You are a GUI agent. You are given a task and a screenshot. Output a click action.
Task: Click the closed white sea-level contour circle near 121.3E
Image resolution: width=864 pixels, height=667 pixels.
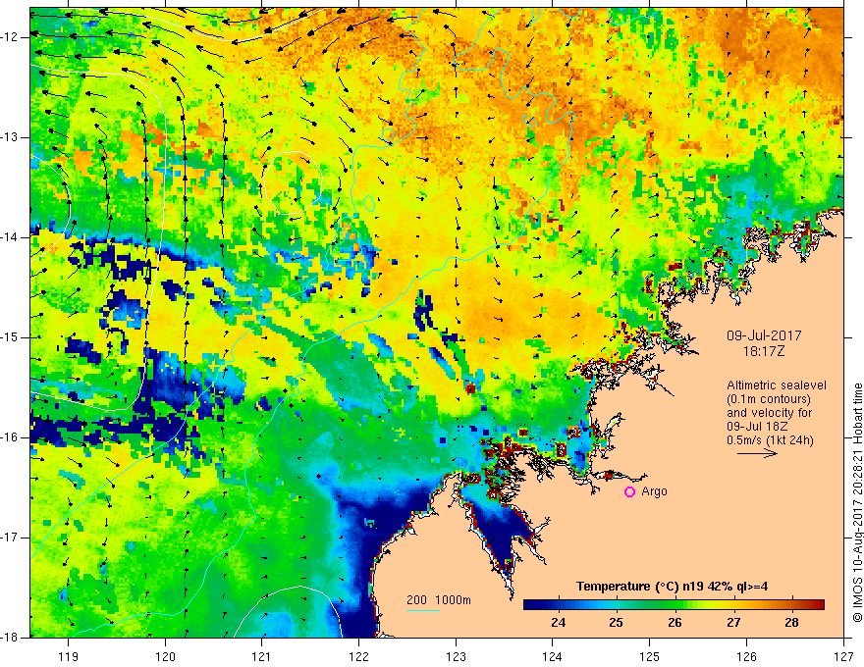[293, 182]
